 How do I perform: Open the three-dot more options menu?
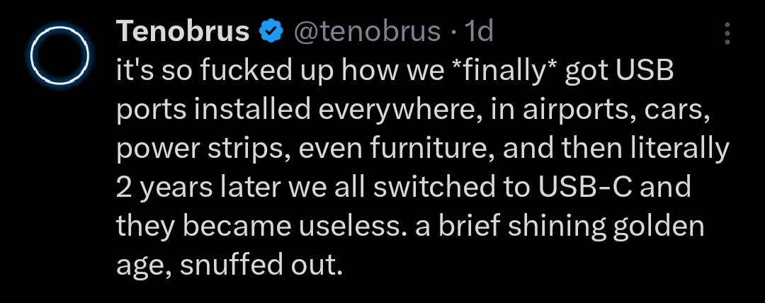coord(727,33)
